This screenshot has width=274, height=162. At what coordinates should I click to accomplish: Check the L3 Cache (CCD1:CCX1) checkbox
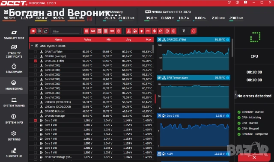coord(36,102)
